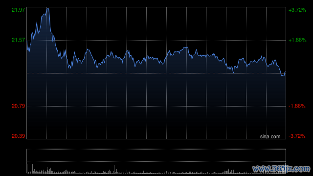Click the end point of price line
The width and height of the screenshot is (313, 176).
coord(285,72)
